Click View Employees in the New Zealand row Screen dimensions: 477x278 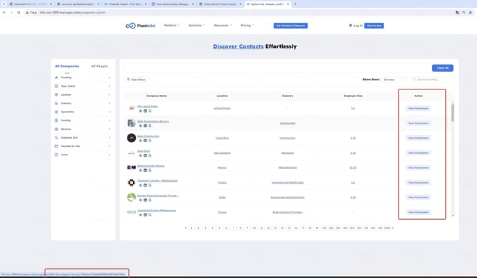418,153
